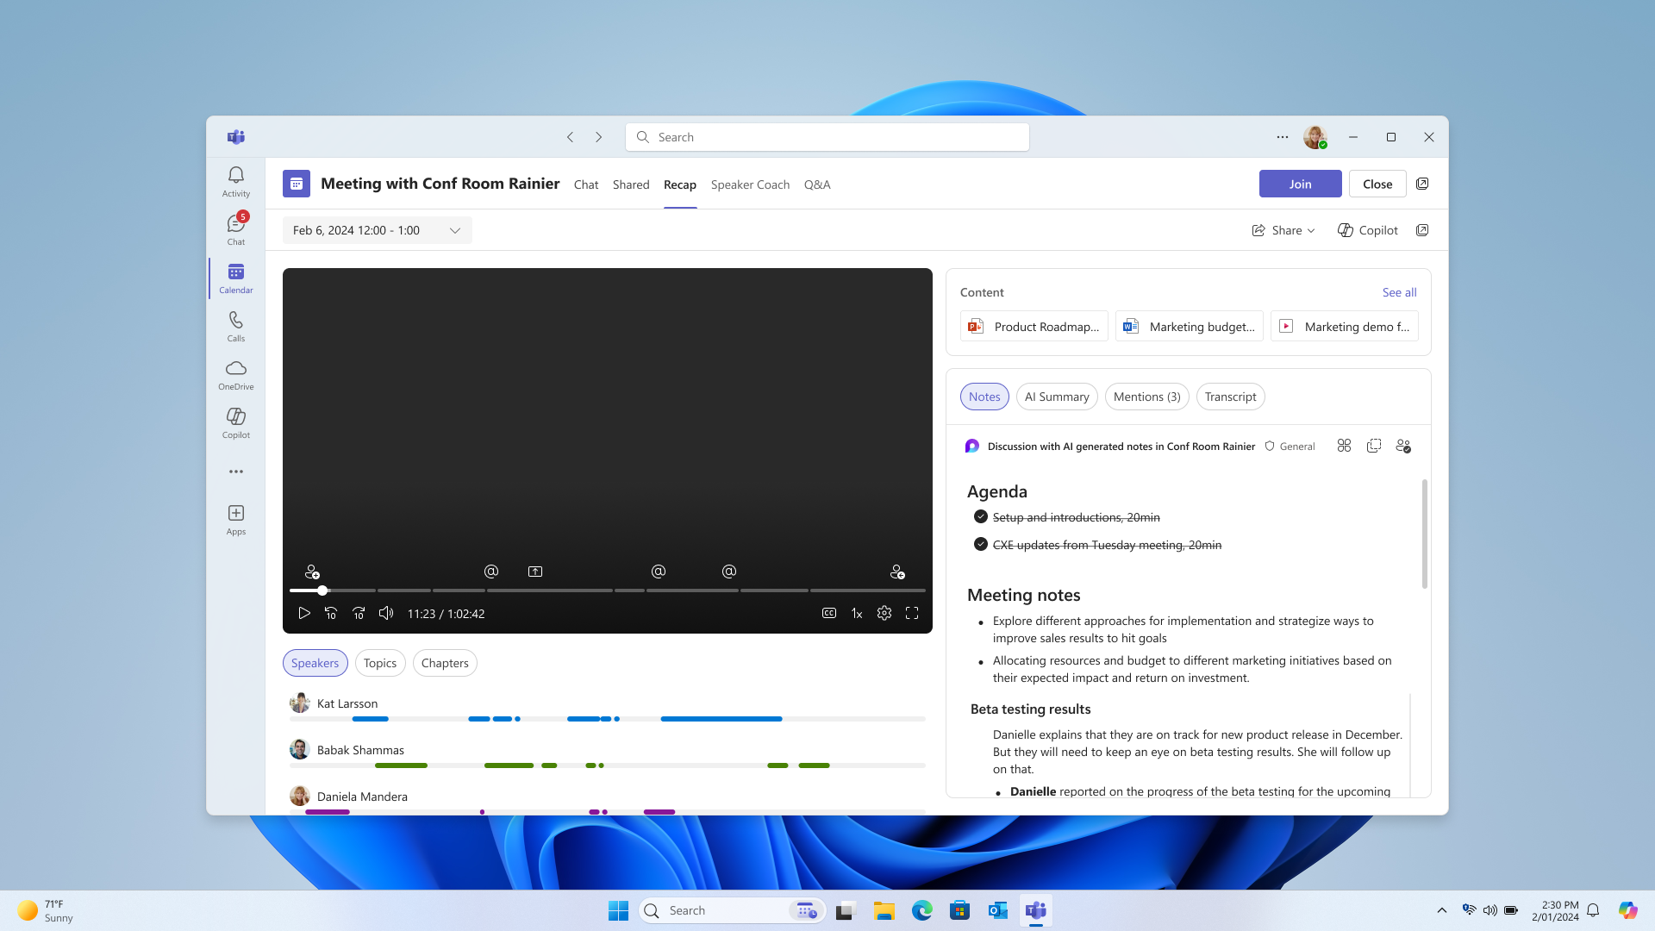The height and width of the screenshot is (931, 1655).
Task: Skip forward 10 seconds in recording
Action: (x=359, y=613)
